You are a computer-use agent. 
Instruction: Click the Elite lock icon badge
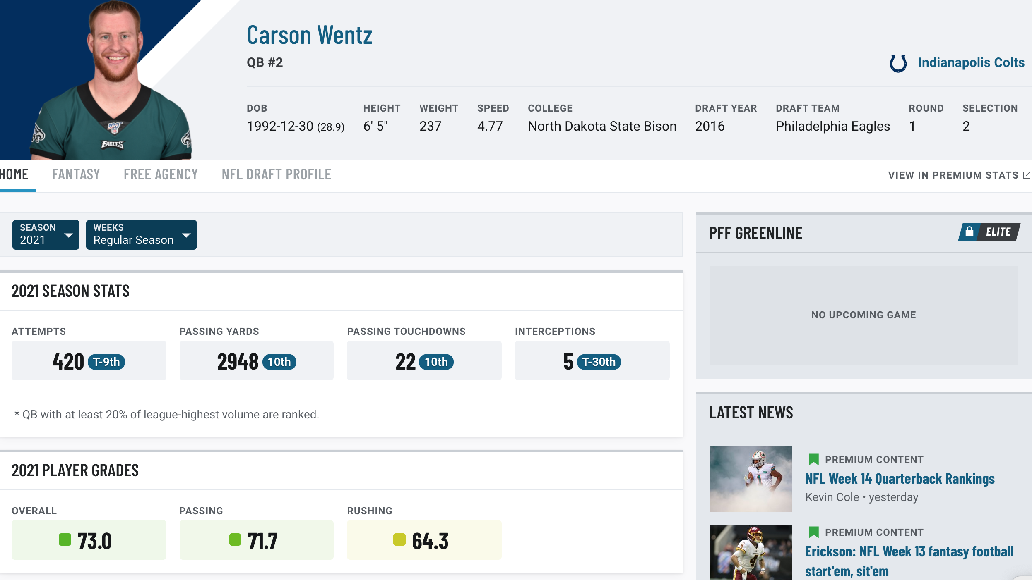pyautogui.click(x=969, y=232)
